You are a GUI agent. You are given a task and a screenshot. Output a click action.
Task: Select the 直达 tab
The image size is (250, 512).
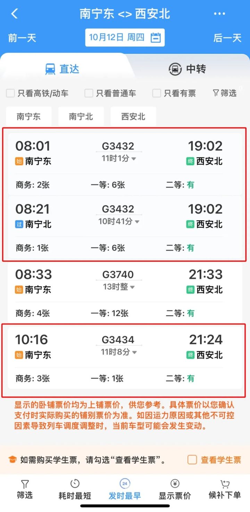[x=62, y=69]
